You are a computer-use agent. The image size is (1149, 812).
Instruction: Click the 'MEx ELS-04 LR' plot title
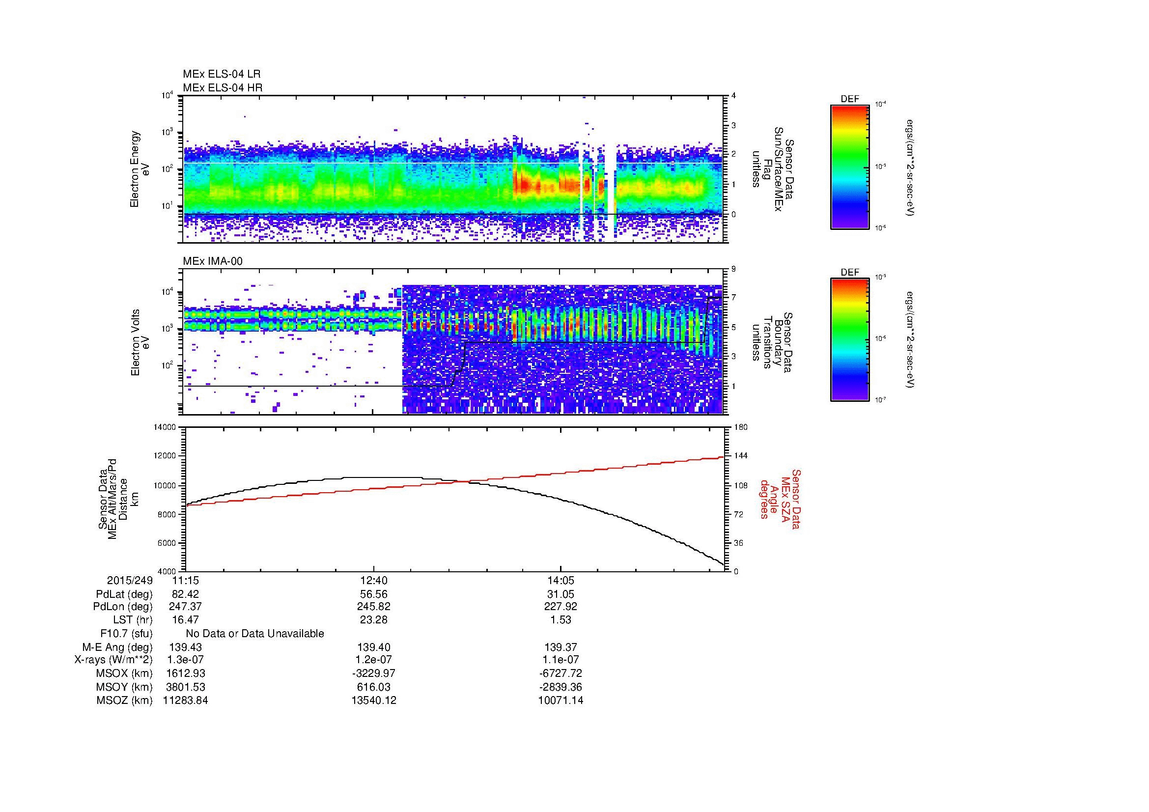pos(222,74)
